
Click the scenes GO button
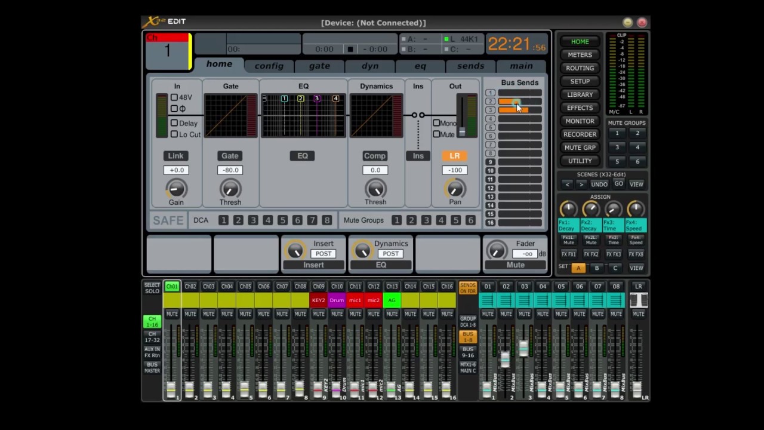pyautogui.click(x=618, y=184)
